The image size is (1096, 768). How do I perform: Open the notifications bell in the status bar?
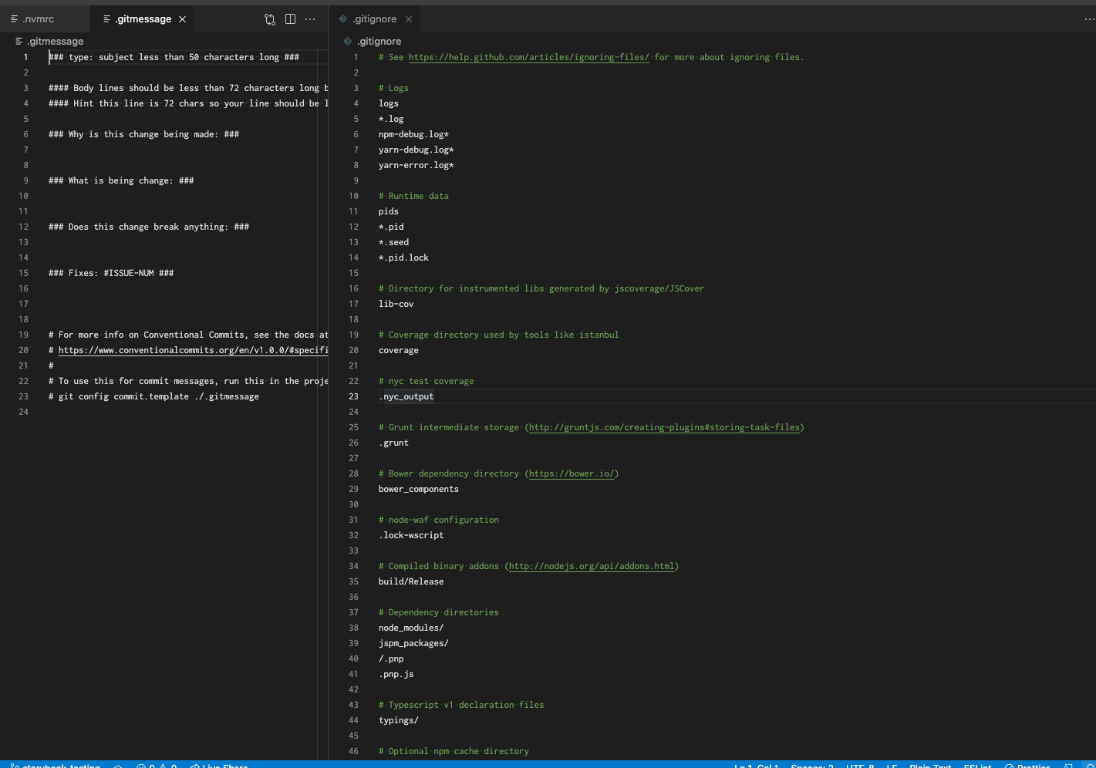coord(1089,766)
